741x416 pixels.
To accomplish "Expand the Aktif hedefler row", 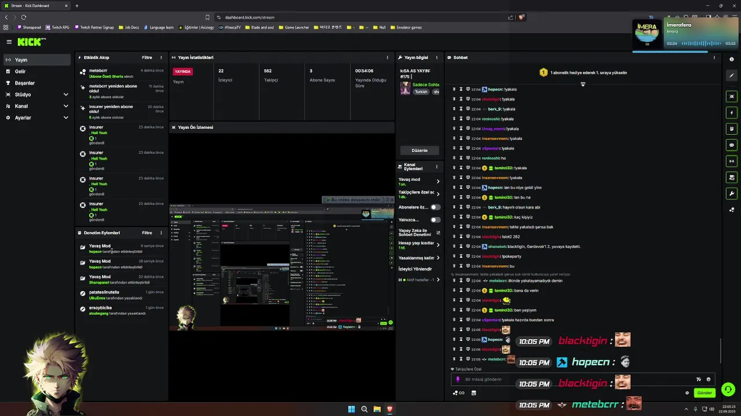I will click(x=438, y=280).
